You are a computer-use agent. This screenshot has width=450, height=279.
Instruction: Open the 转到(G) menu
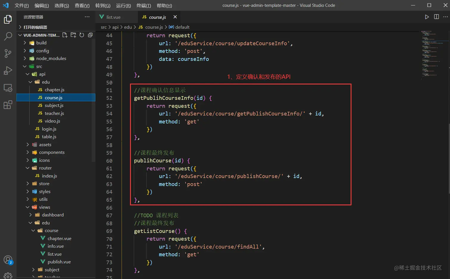pos(103,5)
